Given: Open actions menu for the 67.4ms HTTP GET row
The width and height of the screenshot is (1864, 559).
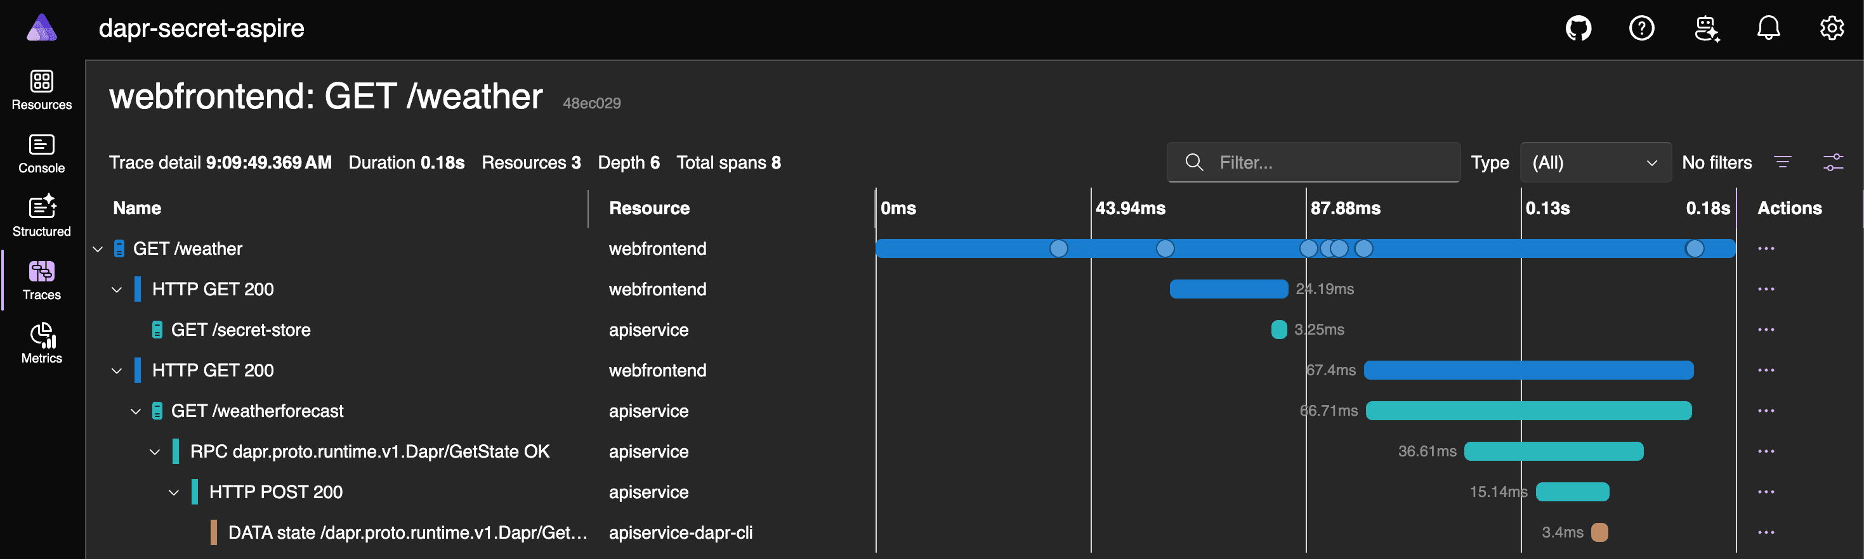Looking at the screenshot, I should 1766,370.
